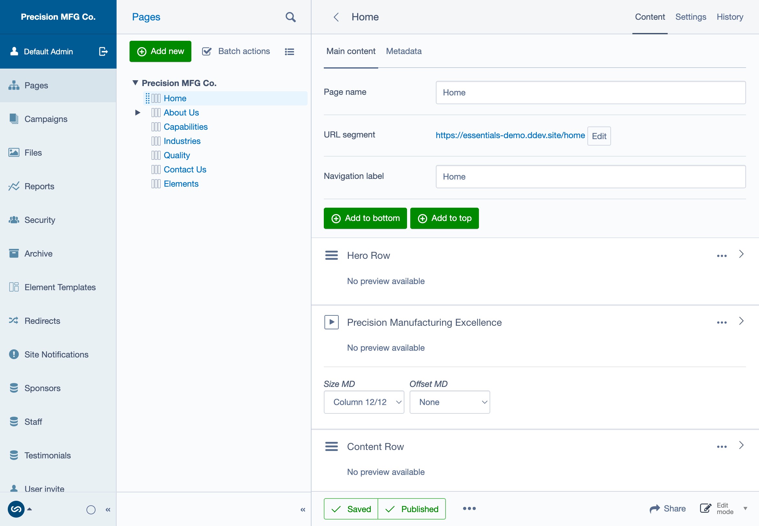Open Pages in the left menu
Screen dimensions: 759x526
click(x=58, y=85)
